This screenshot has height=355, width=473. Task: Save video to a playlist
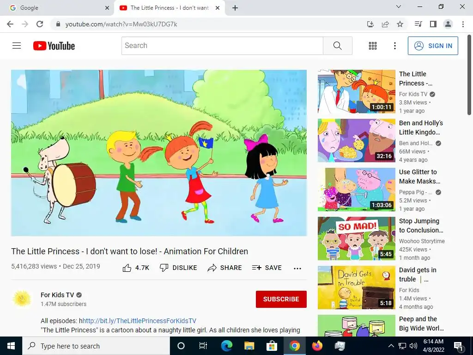[267, 268]
